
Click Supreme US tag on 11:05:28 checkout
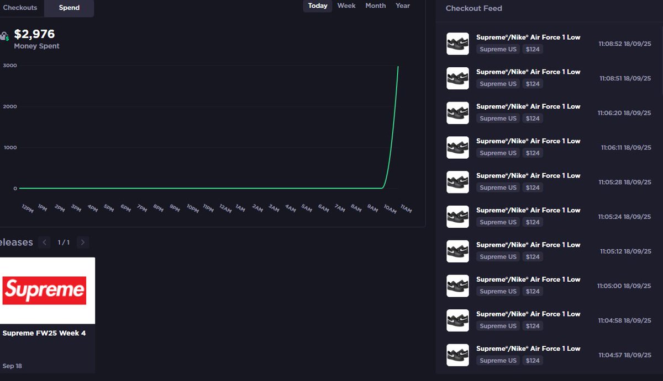click(498, 187)
